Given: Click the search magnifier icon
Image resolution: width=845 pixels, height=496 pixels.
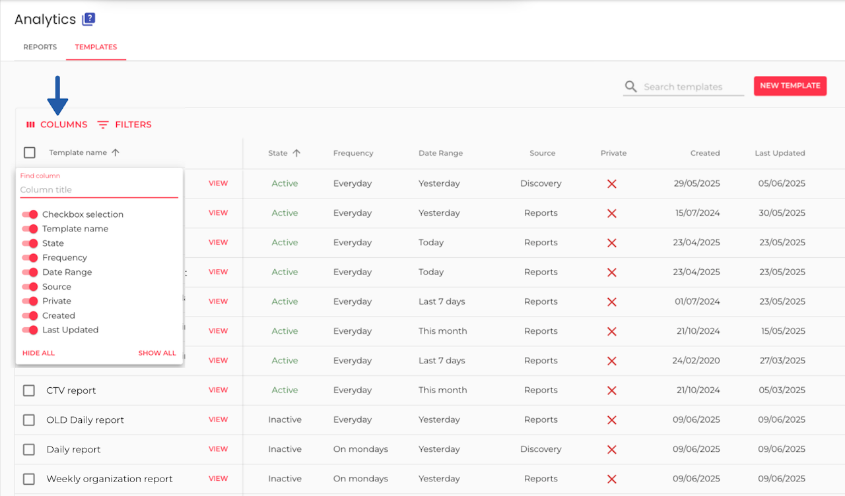Looking at the screenshot, I should click(631, 87).
